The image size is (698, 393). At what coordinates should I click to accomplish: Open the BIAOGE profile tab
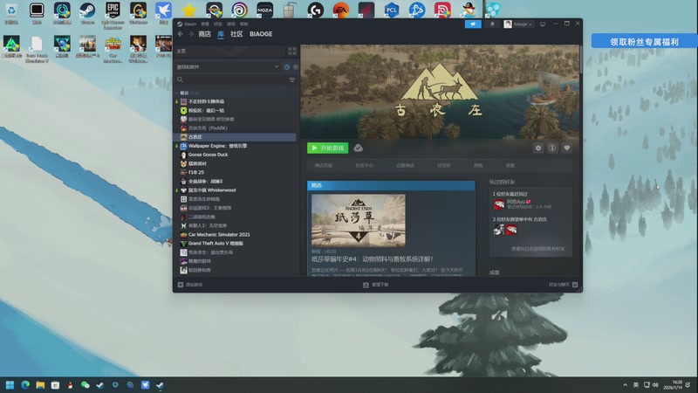click(x=261, y=34)
